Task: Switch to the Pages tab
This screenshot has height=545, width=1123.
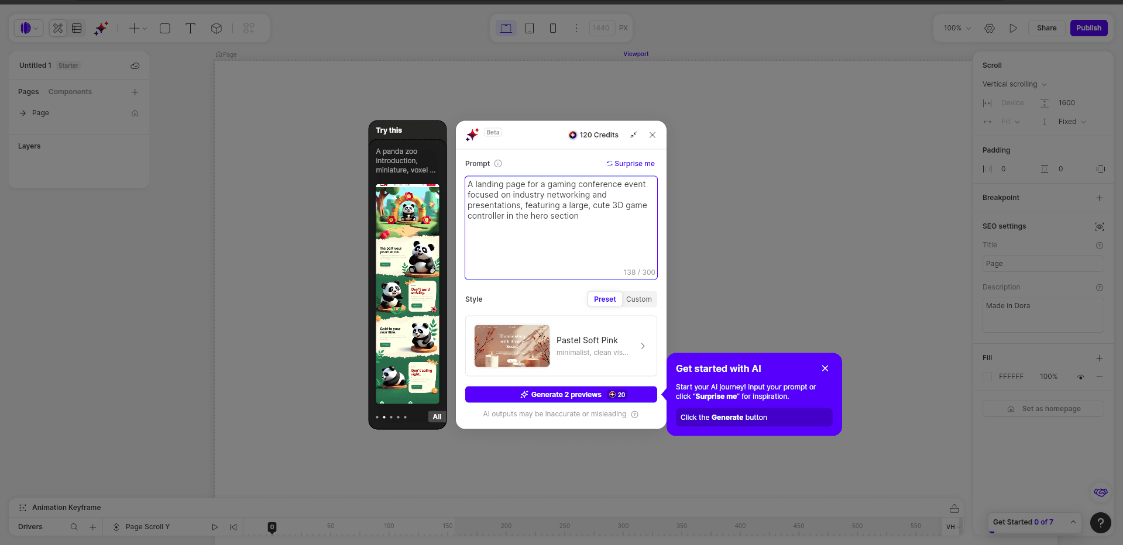Action: (x=28, y=92)
